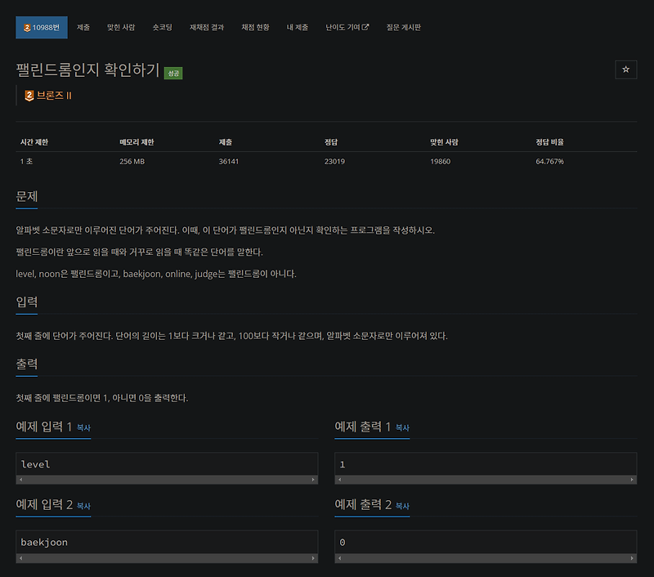Open the 내 제출 tab

pos(298,27)
